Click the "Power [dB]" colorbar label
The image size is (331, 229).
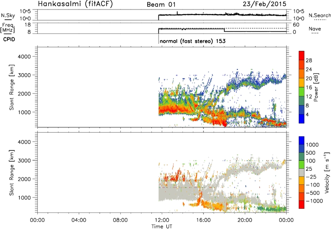coord(316,87)
